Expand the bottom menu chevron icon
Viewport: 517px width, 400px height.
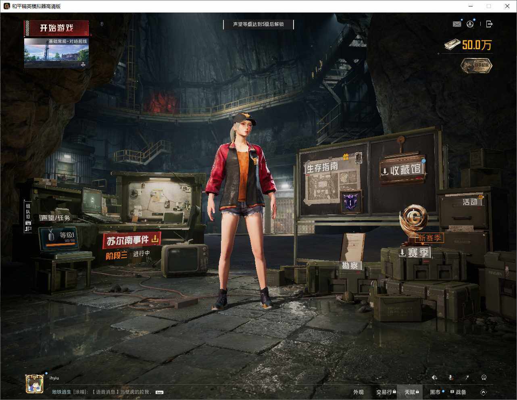pyautogui.click(x=483, y=392)
